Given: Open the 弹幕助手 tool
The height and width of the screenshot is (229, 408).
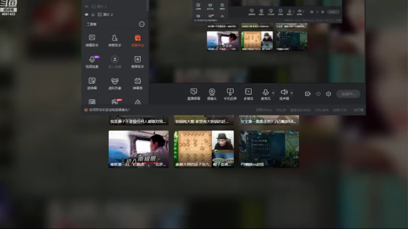Looking at the screenshot, I should click(92, 41).
